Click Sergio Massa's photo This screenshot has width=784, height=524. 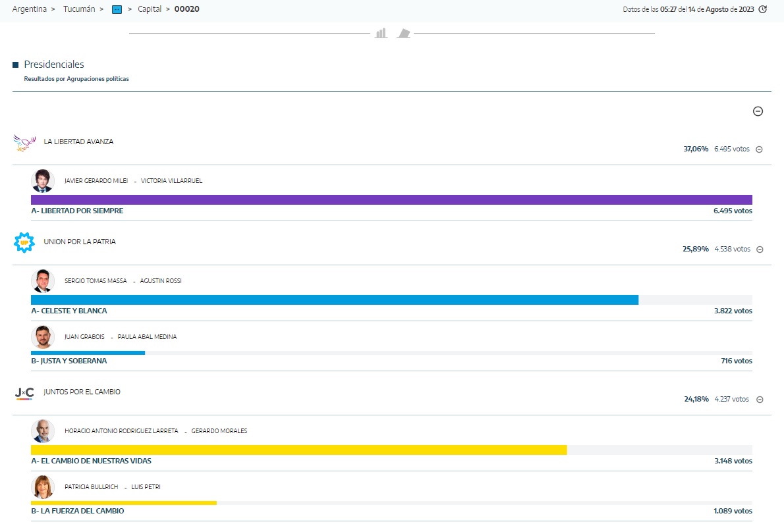(x=43, y=280)
